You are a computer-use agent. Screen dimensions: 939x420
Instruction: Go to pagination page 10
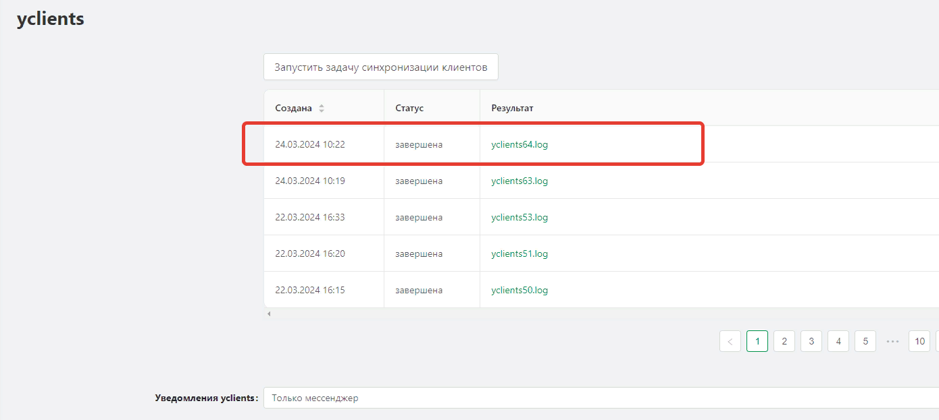coord(919,341)
